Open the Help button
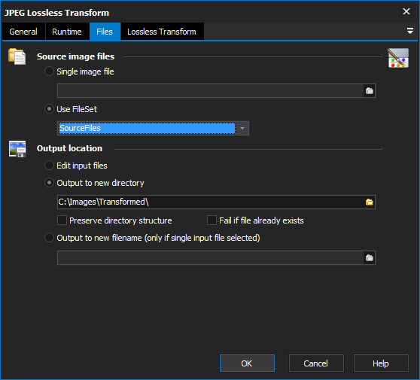 click(x=381, y=363)
